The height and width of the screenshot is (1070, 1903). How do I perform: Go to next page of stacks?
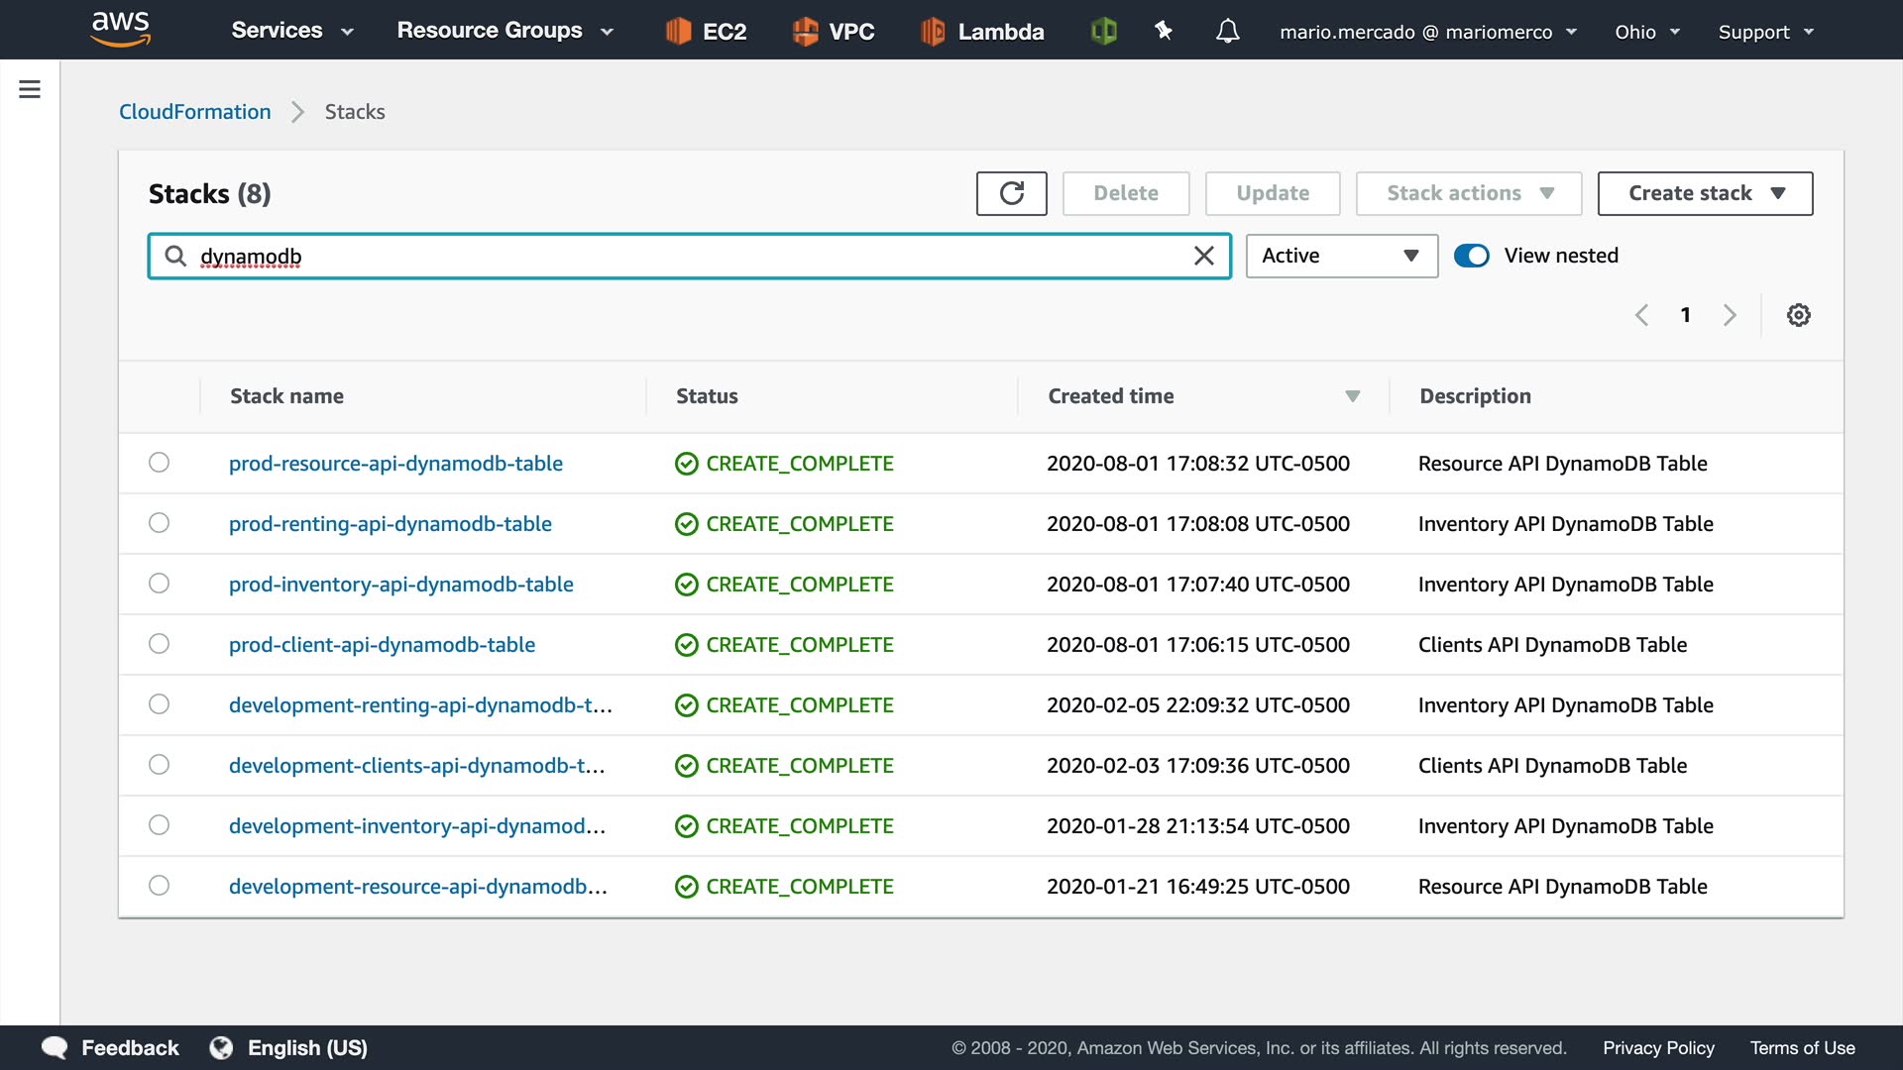(1730, 315)
